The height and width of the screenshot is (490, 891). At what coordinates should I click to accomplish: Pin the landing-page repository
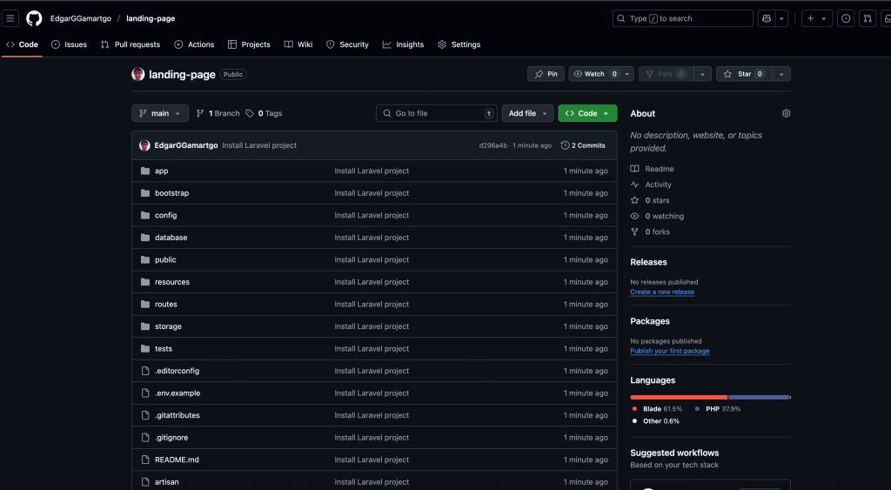pyautogui.click(x=546, y=74)
